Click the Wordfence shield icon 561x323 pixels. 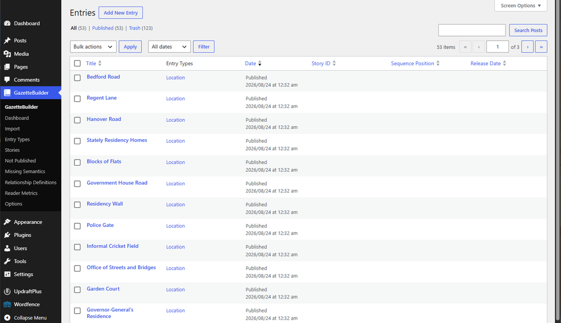(x=7, y=304)
